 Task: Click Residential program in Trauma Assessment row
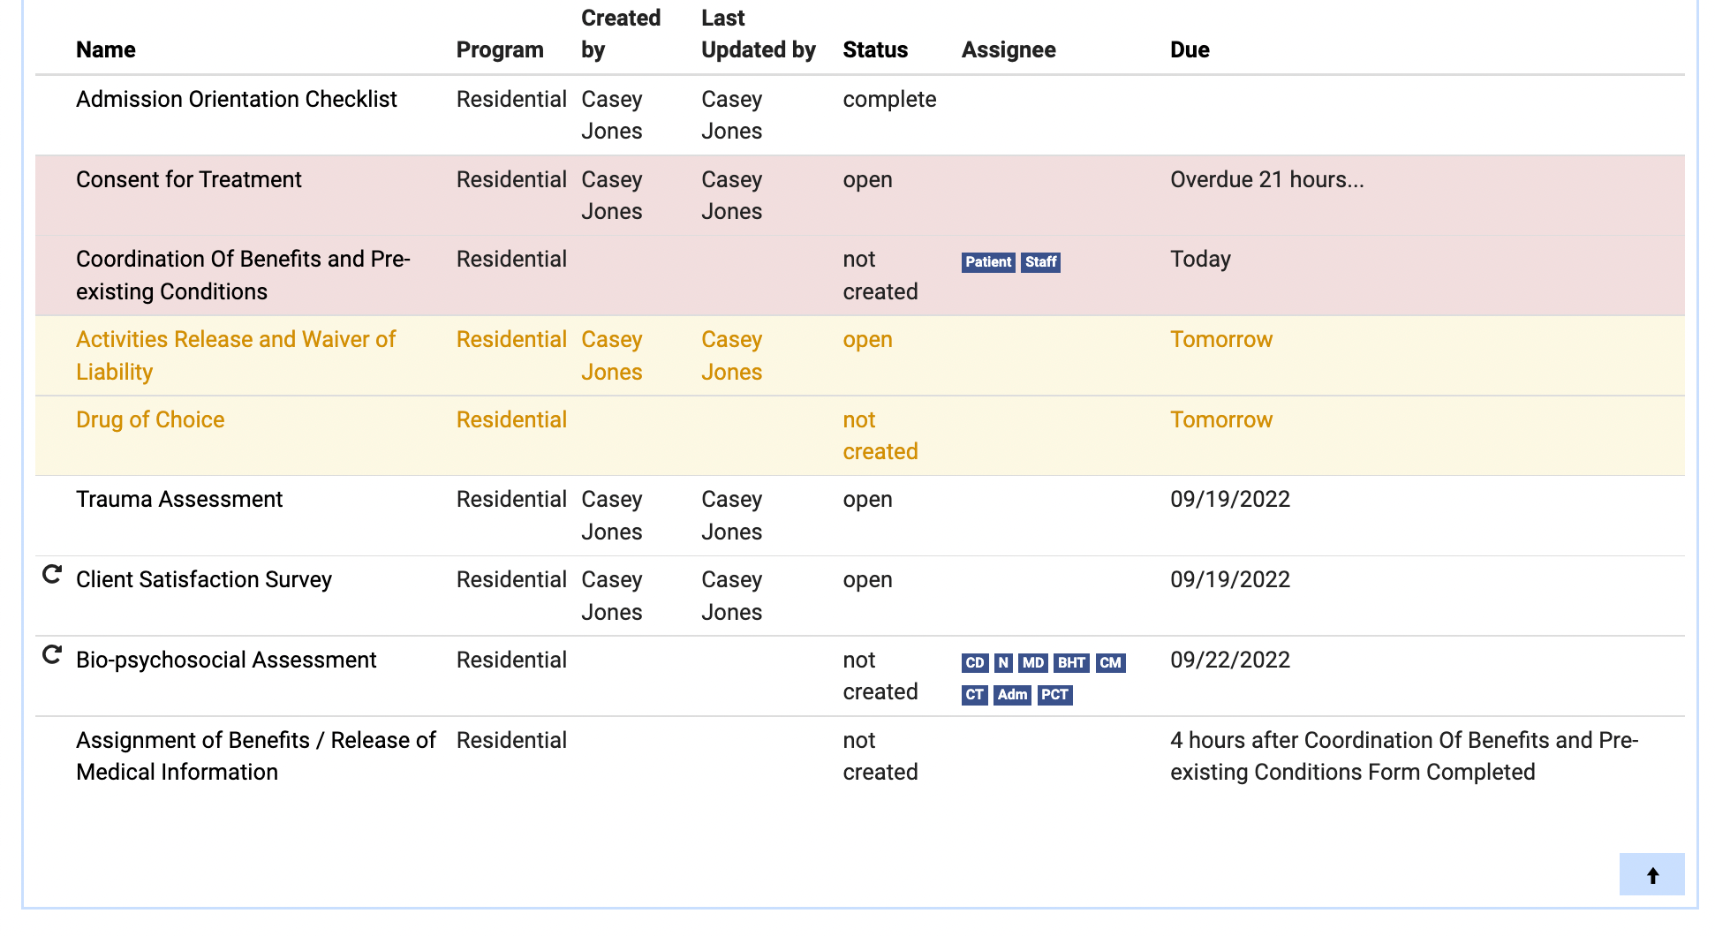511,499
